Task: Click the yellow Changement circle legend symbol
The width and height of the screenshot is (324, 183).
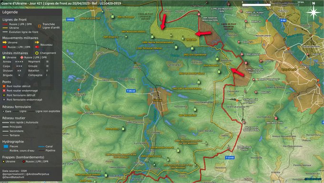Action: coord(37,53)
